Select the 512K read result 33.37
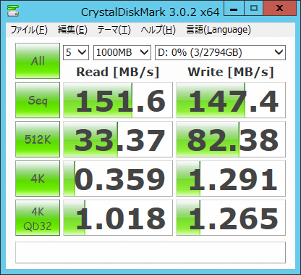This screenshot has width=301, height=275. (x=118, y=139)
